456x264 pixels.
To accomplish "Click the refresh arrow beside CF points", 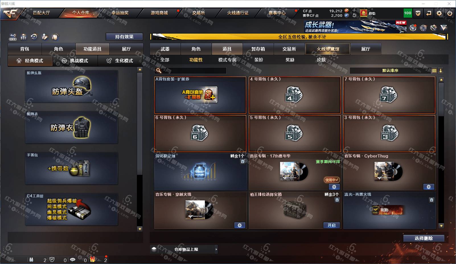I will 354,15.
